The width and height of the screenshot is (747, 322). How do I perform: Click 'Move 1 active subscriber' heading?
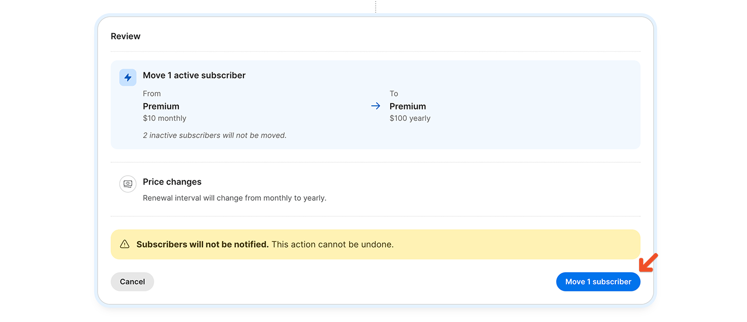pos(194,75)
